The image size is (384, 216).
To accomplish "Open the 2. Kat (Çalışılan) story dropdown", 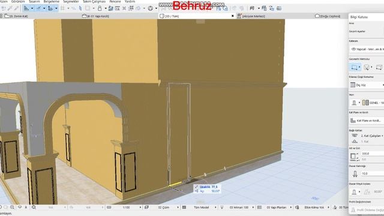I will coord(371,136).
